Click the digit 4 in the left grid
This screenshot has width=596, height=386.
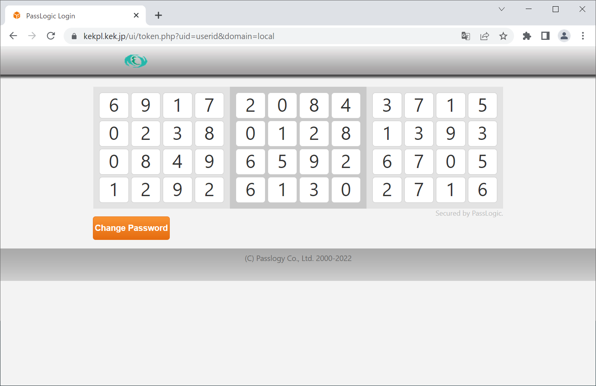[178, 162]
